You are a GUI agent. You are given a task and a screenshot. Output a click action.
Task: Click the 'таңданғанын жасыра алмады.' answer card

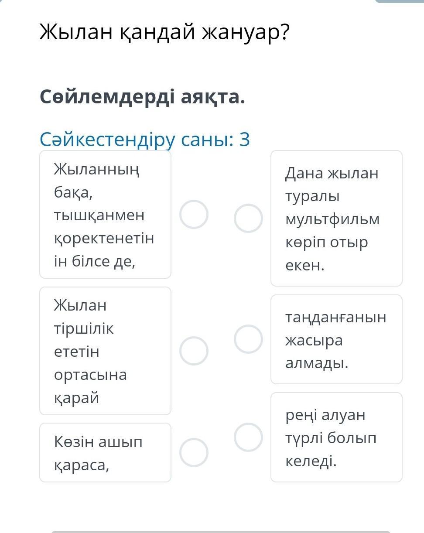pyautogui.click(x=336, y=339)
